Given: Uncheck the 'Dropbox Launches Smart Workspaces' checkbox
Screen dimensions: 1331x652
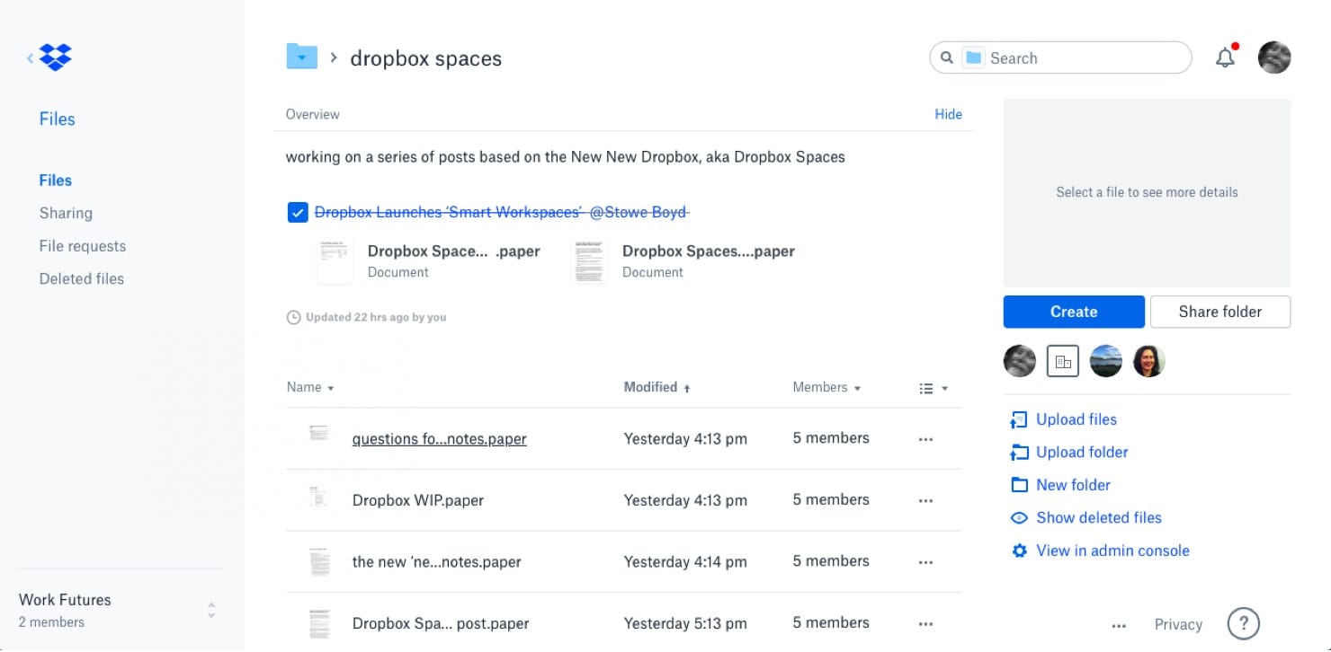Looking at the screenshot, I should [298, 213].
